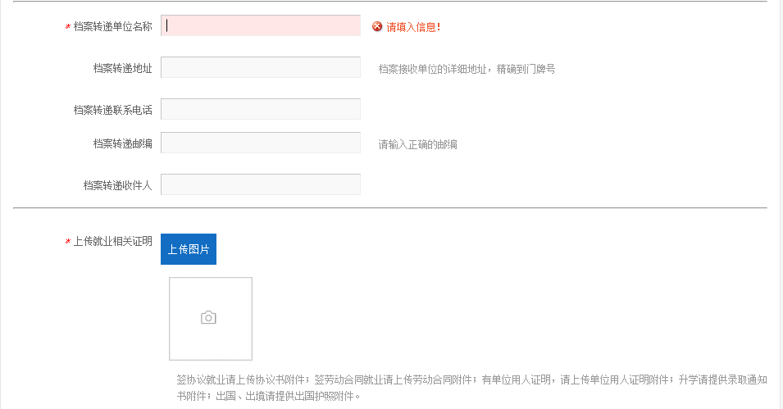783x409 pixels.
Task: Click the camera icon in the image placeholder
Action: pos(208,318)
